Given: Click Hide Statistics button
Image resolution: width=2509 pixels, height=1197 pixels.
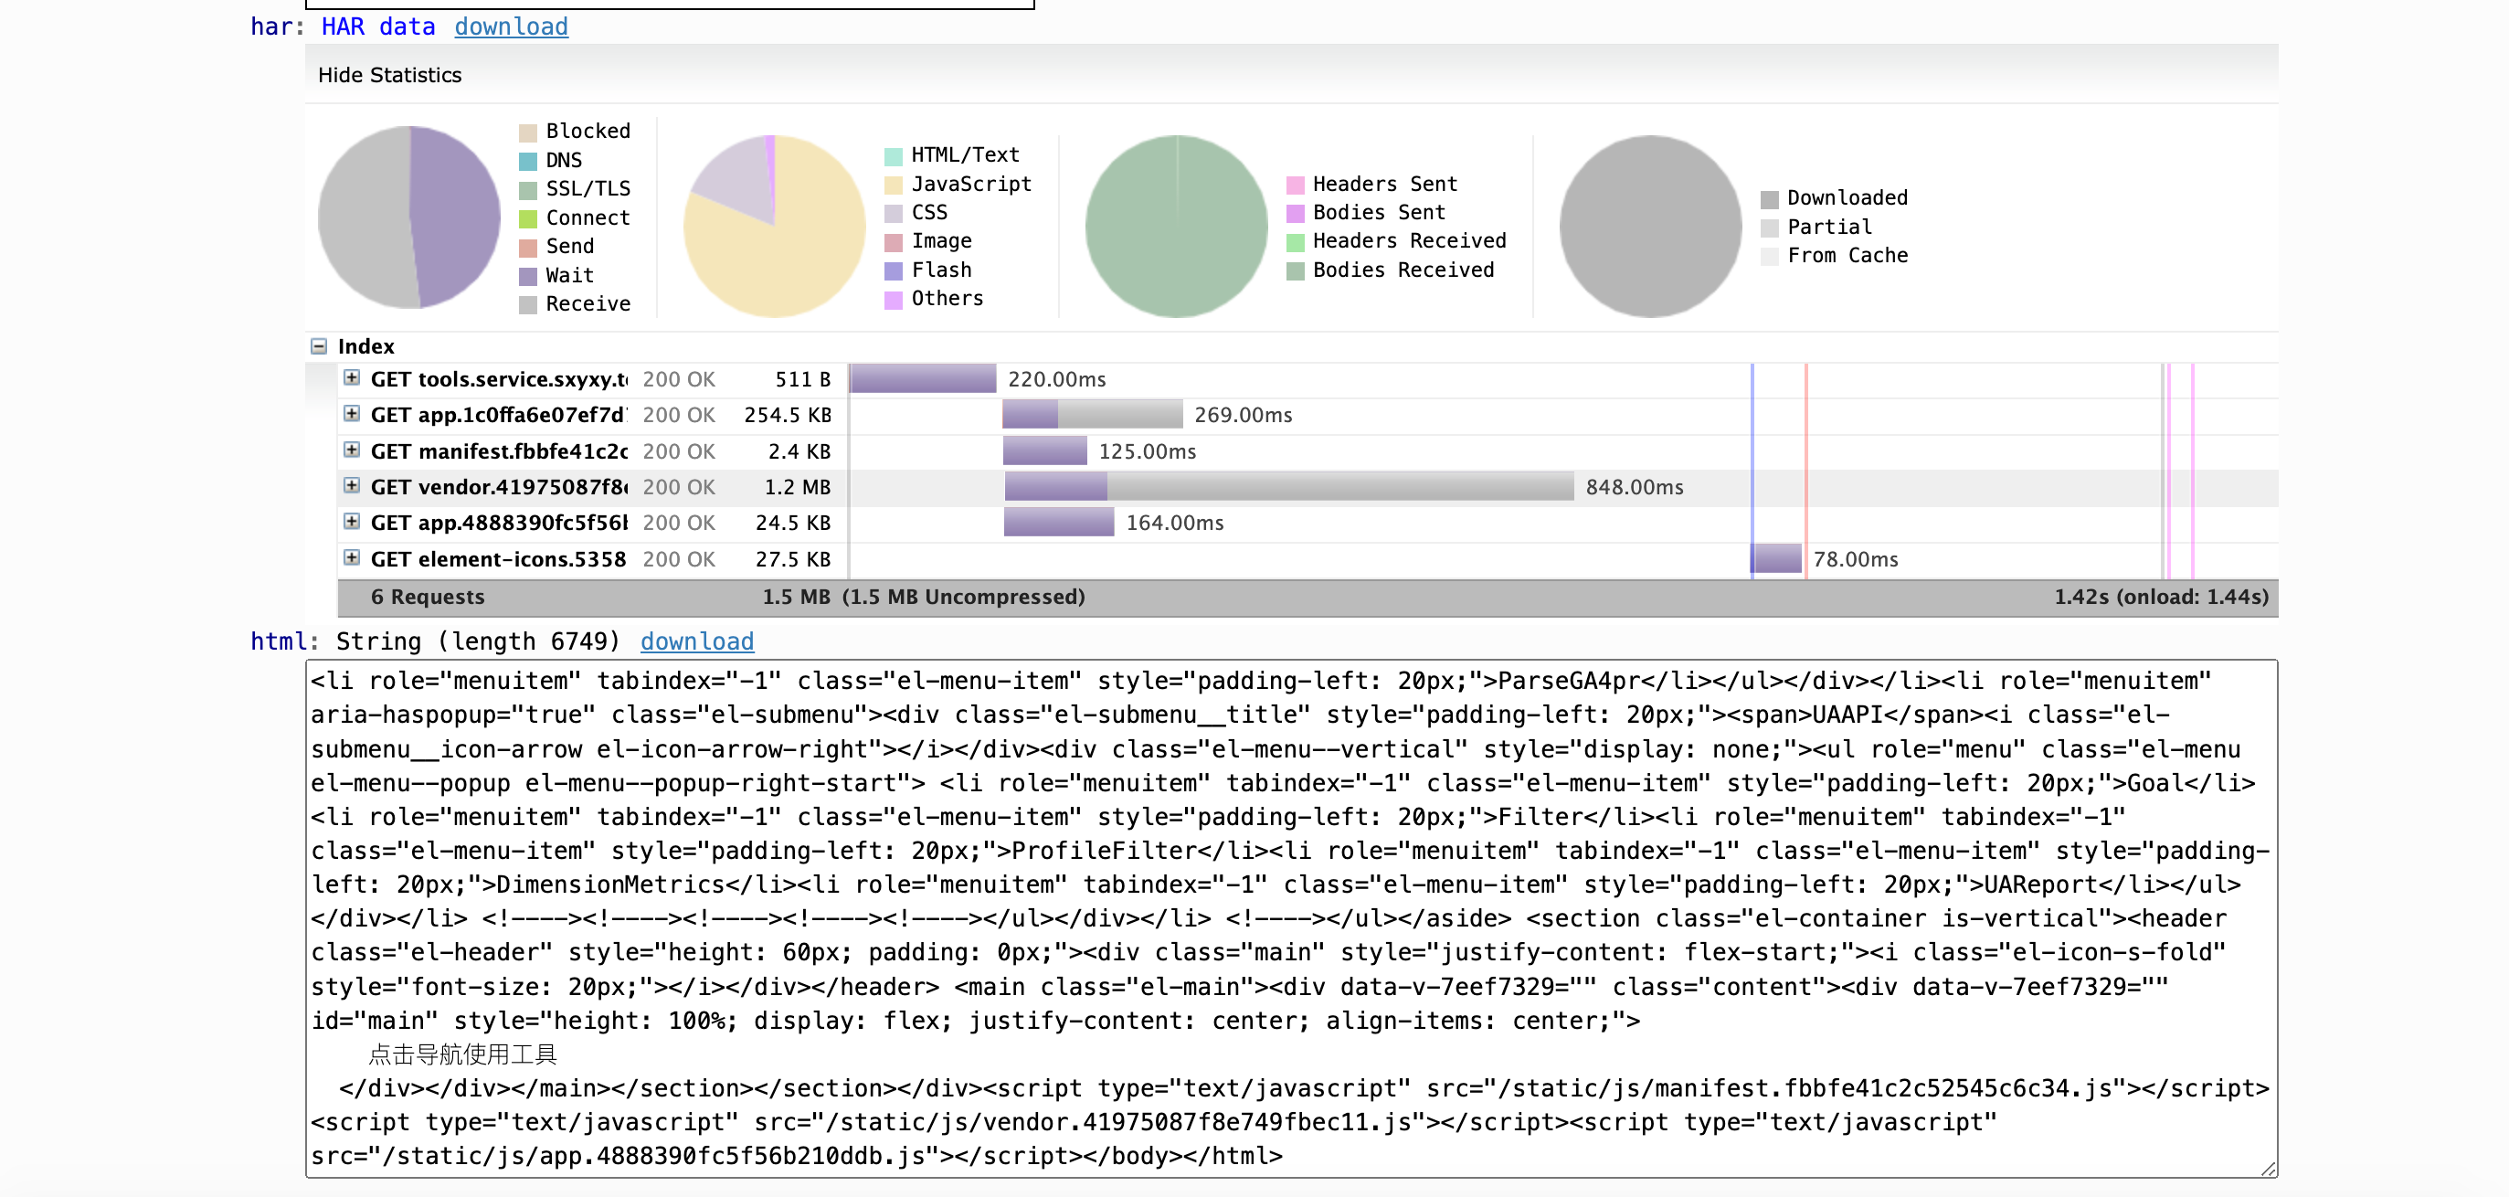Looking at the screenshot, I should click(x=389, y=75).
